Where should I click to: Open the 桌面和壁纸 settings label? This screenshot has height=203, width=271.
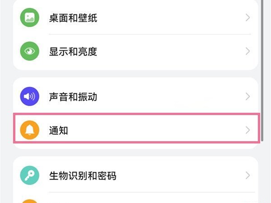[73, 18]
